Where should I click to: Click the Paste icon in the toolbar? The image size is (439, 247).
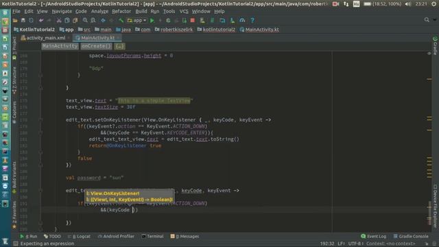(x=75, y=21)
